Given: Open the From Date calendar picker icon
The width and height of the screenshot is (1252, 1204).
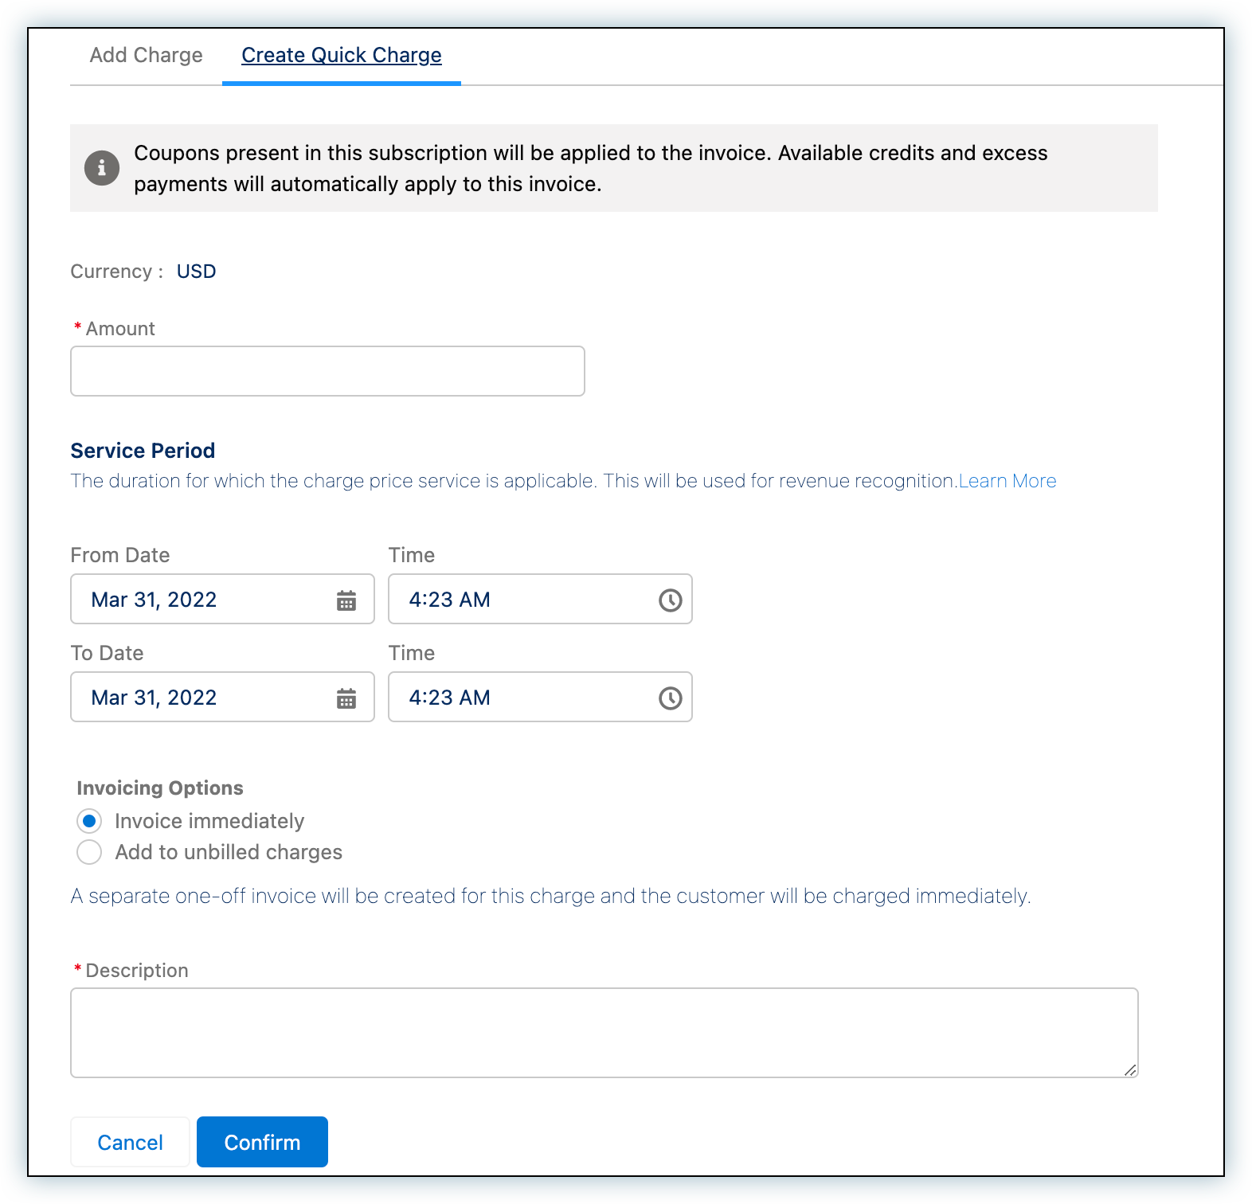Looking at the screenshot, I should (x=346, y=600).
